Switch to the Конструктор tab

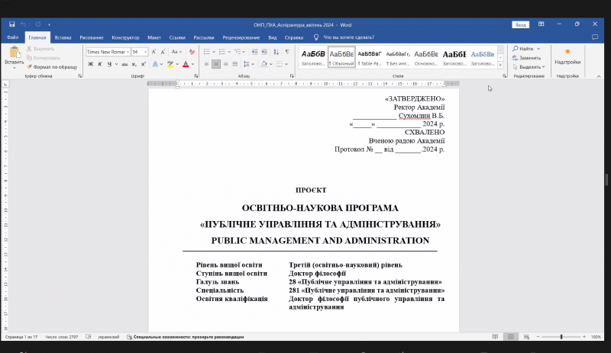coord(125,37)
